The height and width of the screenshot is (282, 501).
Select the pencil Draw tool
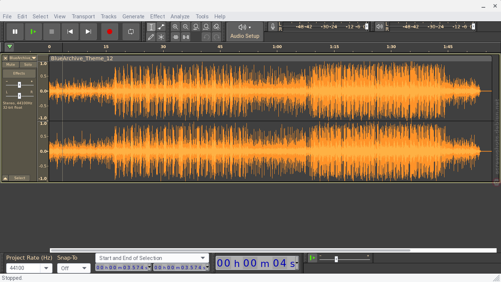[151, 37]
